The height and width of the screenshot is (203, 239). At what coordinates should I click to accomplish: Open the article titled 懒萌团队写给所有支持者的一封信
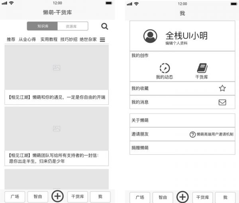pos(57,158)
